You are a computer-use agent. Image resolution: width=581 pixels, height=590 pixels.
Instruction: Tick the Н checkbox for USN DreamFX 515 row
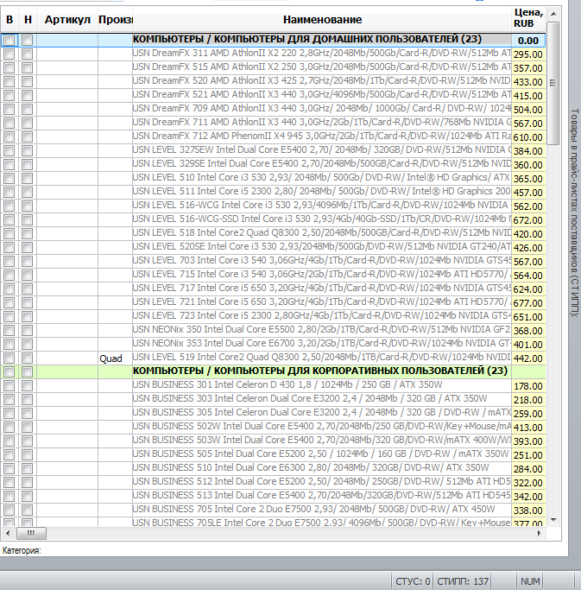tap(27, 67)
